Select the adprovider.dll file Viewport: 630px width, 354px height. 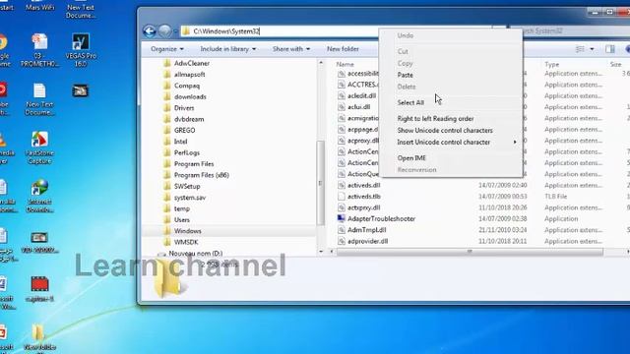pos(367,241)
